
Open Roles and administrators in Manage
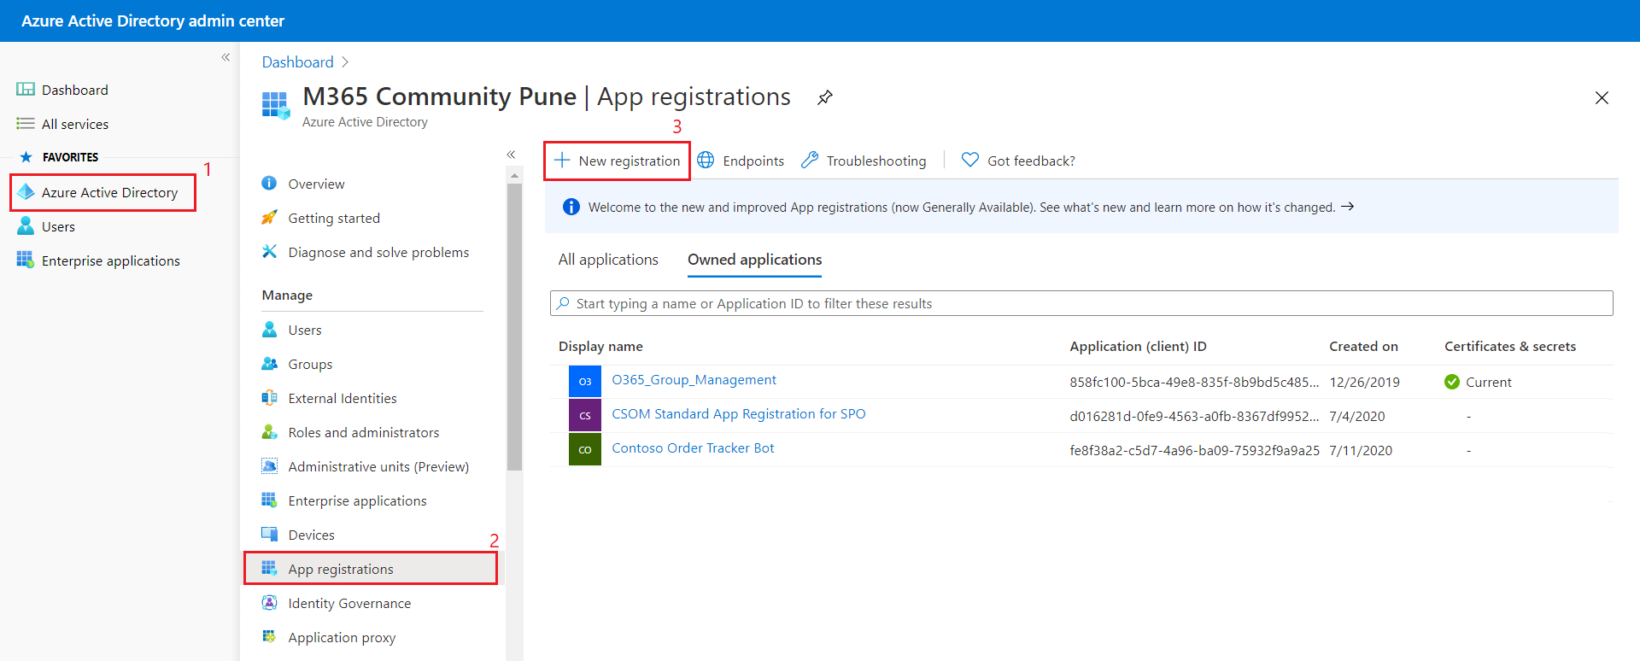[363, 433]
